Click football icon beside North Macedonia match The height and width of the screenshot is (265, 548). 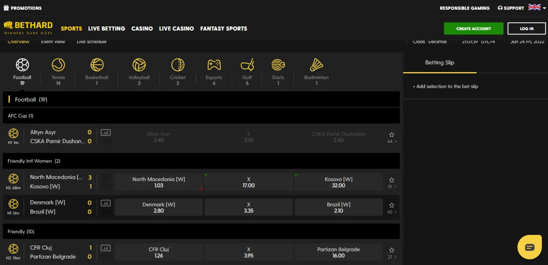(13, 178)
